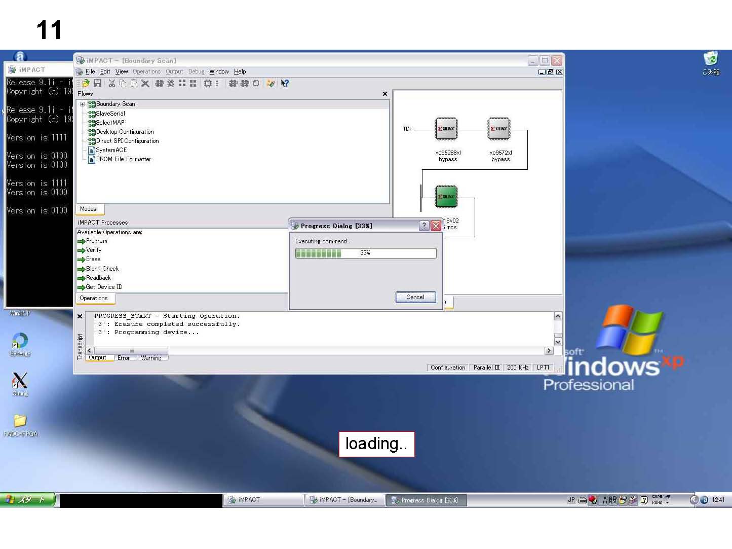Image resolution: width=732 pixels, height=549 pixels.
Task: Switch to the Progress Dialog taskbar button
Action: tap(426, 500)
